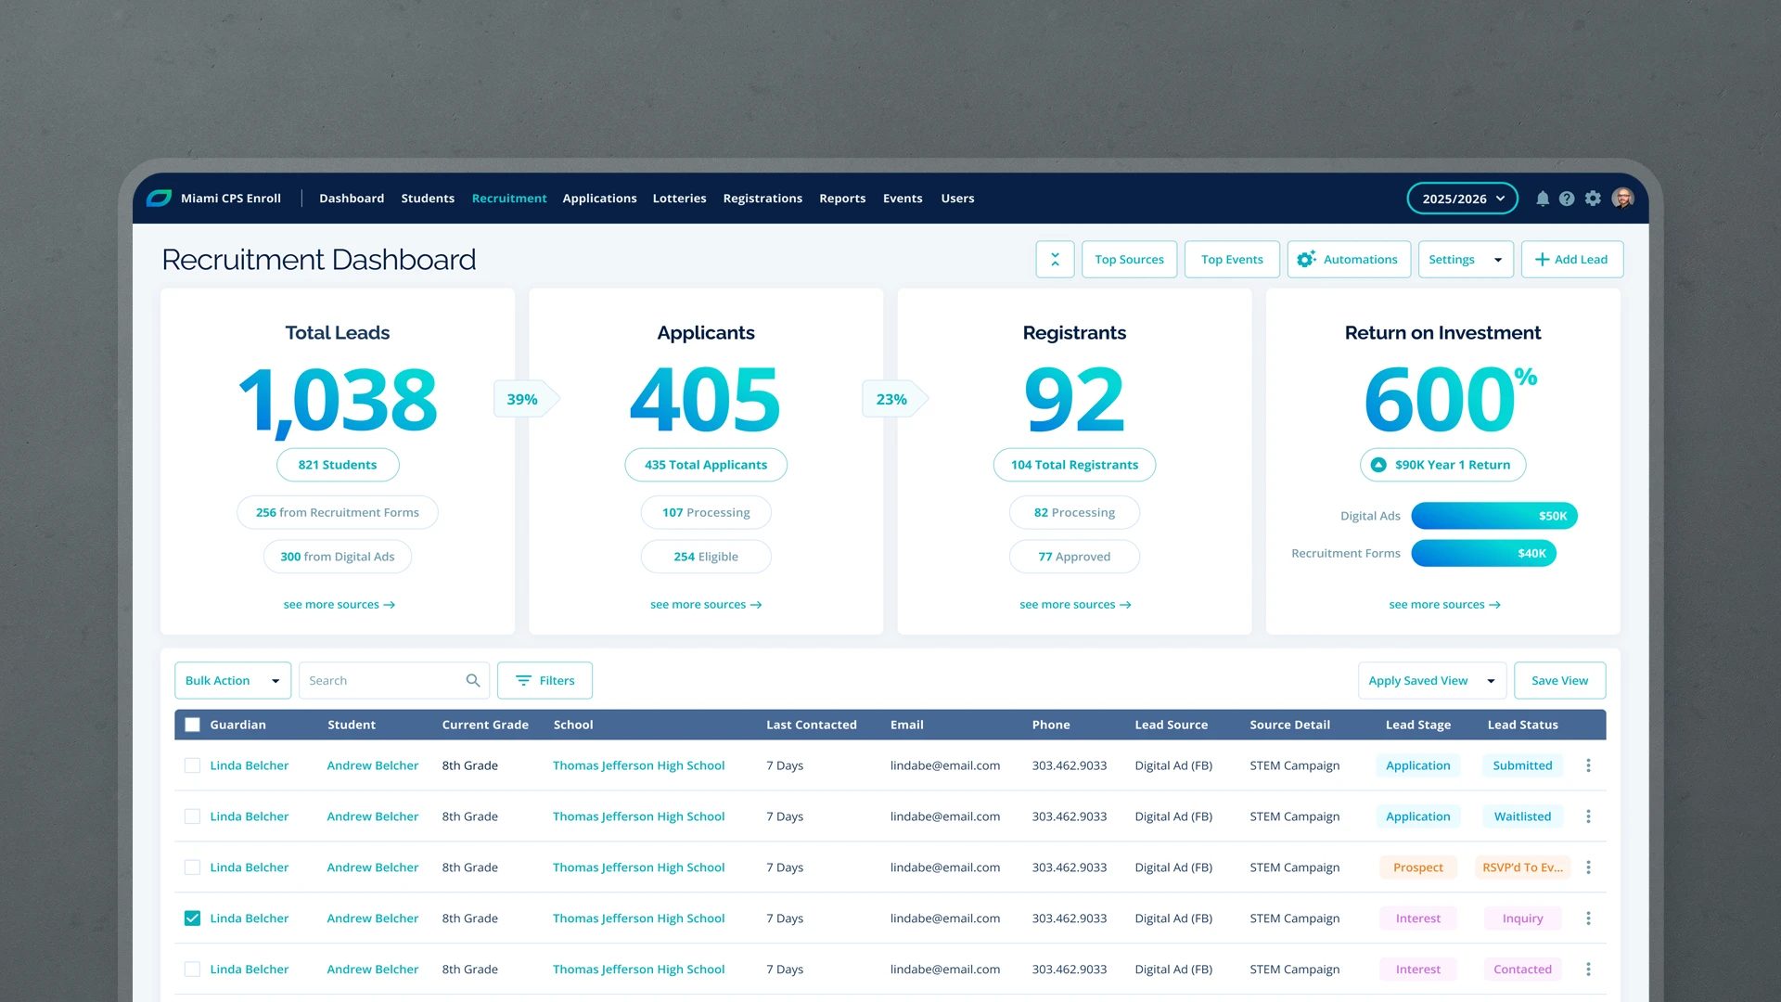Expand the 2025/2026 year selector
Image resolution: width=1781 pixels, height=1002 pixels.
1462,199
